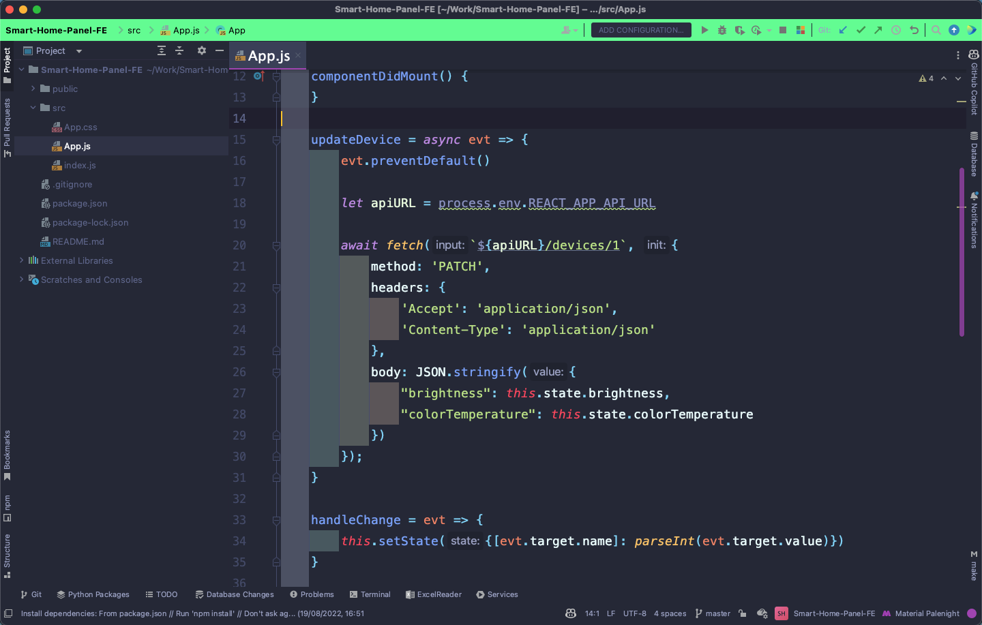
Task: Open the Problems tool window
Action: point(312,594)
